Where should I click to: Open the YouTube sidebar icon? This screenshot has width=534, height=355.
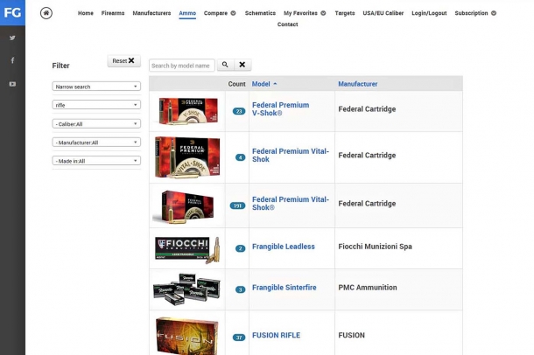tap(12, 84)
